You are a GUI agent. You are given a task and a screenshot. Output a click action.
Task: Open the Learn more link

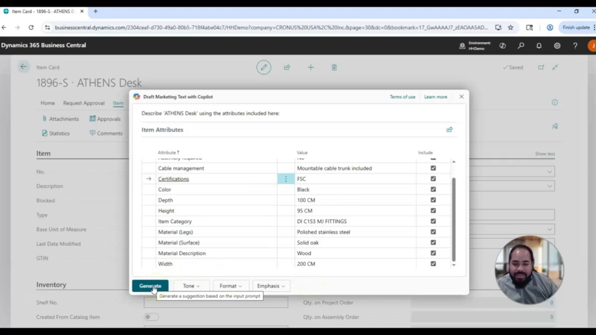coord(436,97)
